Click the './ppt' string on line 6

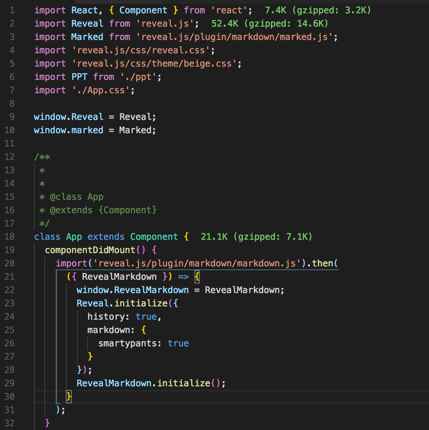[138, 77]
